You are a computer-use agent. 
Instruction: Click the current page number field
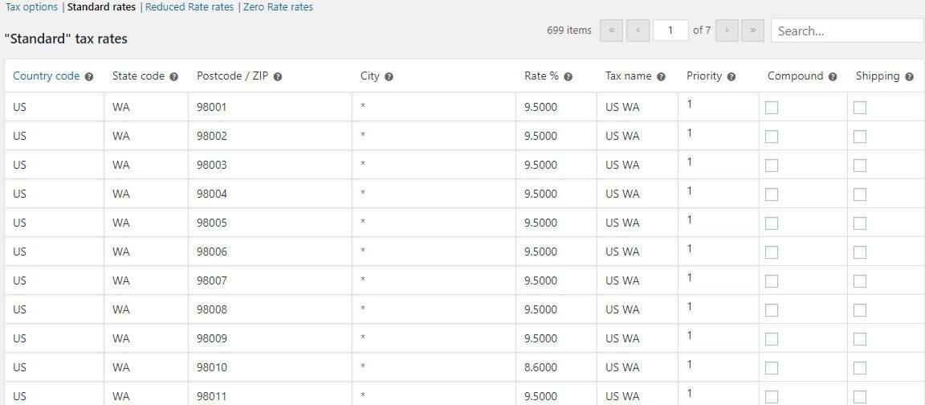[670, 31]
